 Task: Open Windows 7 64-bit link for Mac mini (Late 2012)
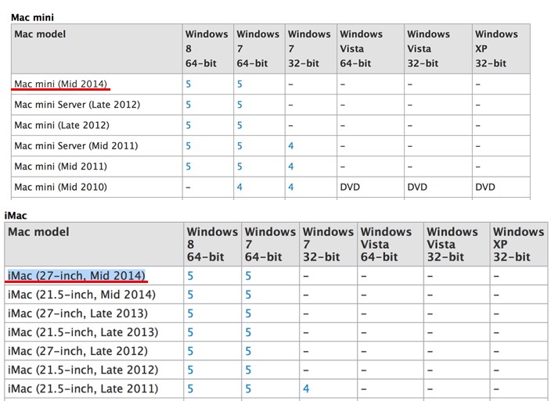coord(239,125)
